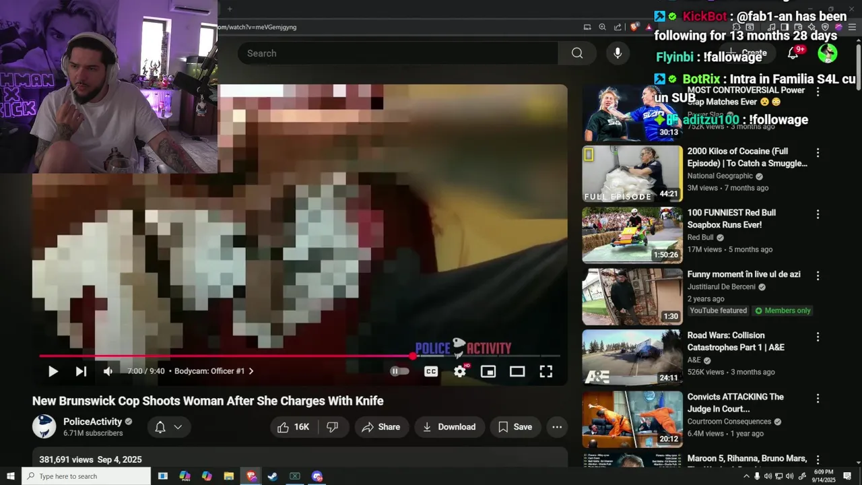Switch to miniplayer mode

pos(488,371)
